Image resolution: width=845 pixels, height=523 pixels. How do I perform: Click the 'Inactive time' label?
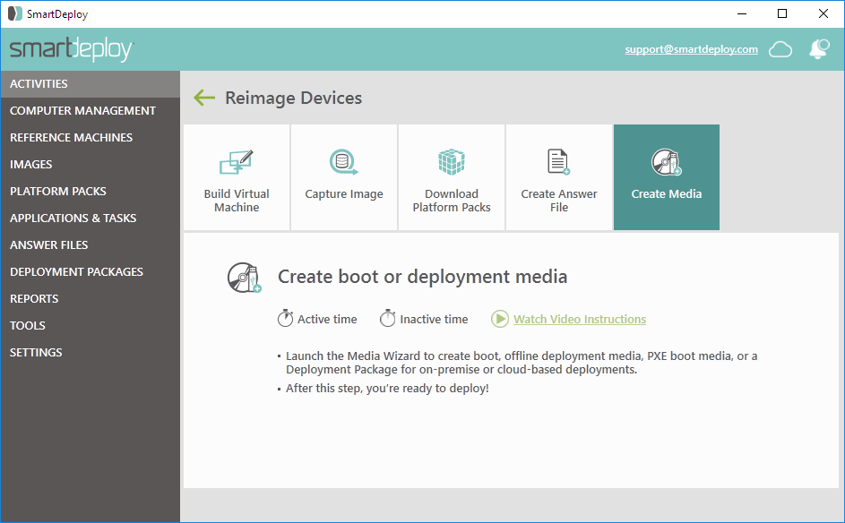(434, 320)
